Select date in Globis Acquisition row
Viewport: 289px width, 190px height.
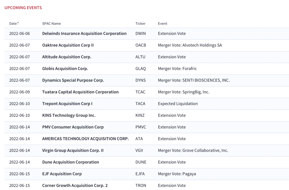pyautogui.click(x=19, y=69)
